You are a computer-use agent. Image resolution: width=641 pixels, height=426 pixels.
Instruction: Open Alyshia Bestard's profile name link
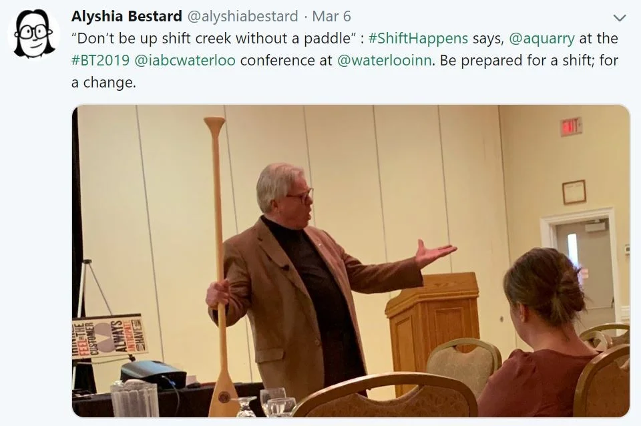126,16
